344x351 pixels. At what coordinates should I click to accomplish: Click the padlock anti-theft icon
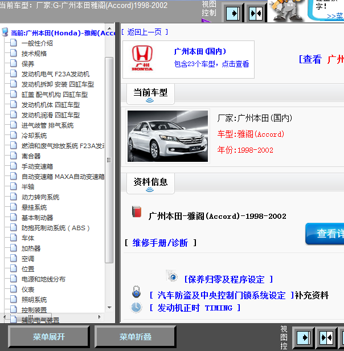click(x=136, y=292)
